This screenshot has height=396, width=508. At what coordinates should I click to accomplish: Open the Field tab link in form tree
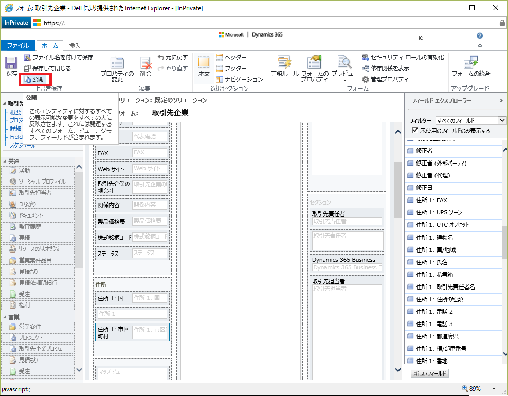click(x=16, y=137)
